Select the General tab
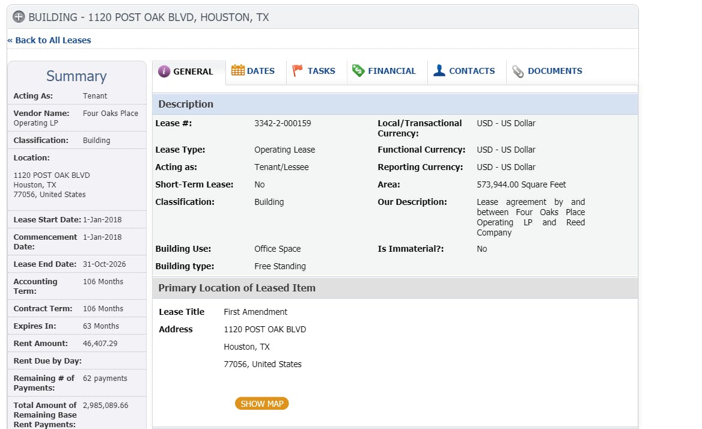Screen dimensions: 702x429 pyautogui.click(x=193, y=71)
